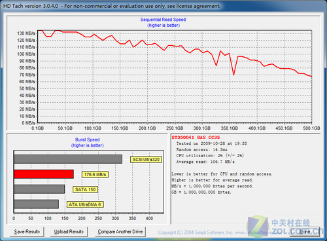327x241 pixels.
Task: Click the 100 MB/s axis label
Action: point(26,54)
